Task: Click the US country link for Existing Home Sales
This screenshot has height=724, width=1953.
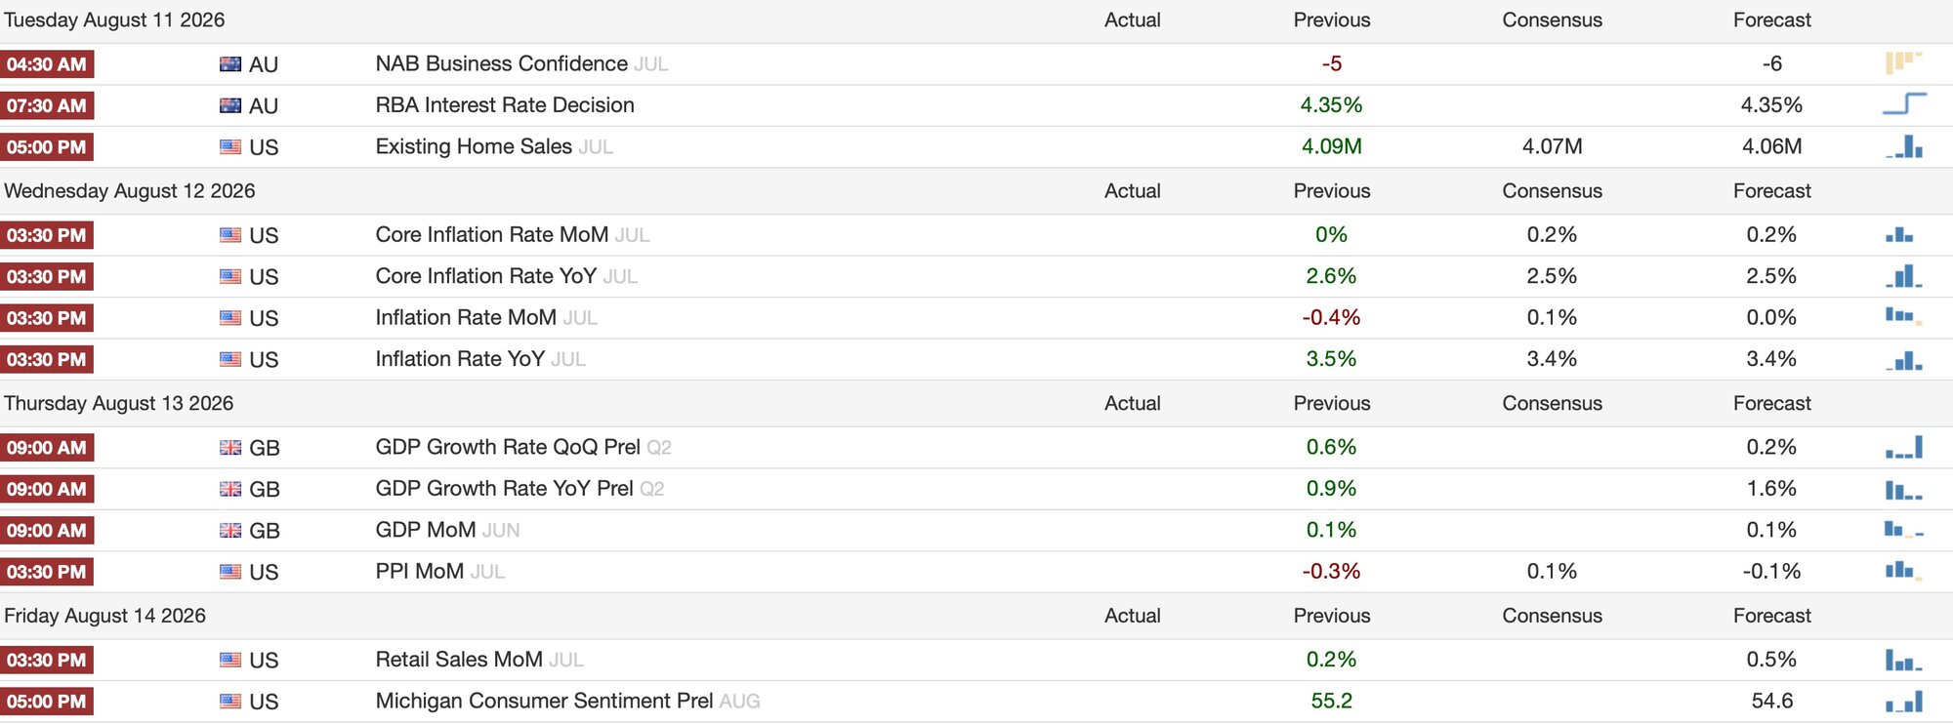Action: click(264, 147)
